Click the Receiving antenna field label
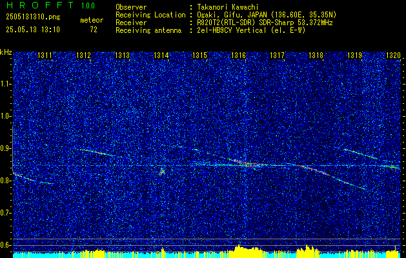This screenshot has height=258, width=406. [148, 30]
